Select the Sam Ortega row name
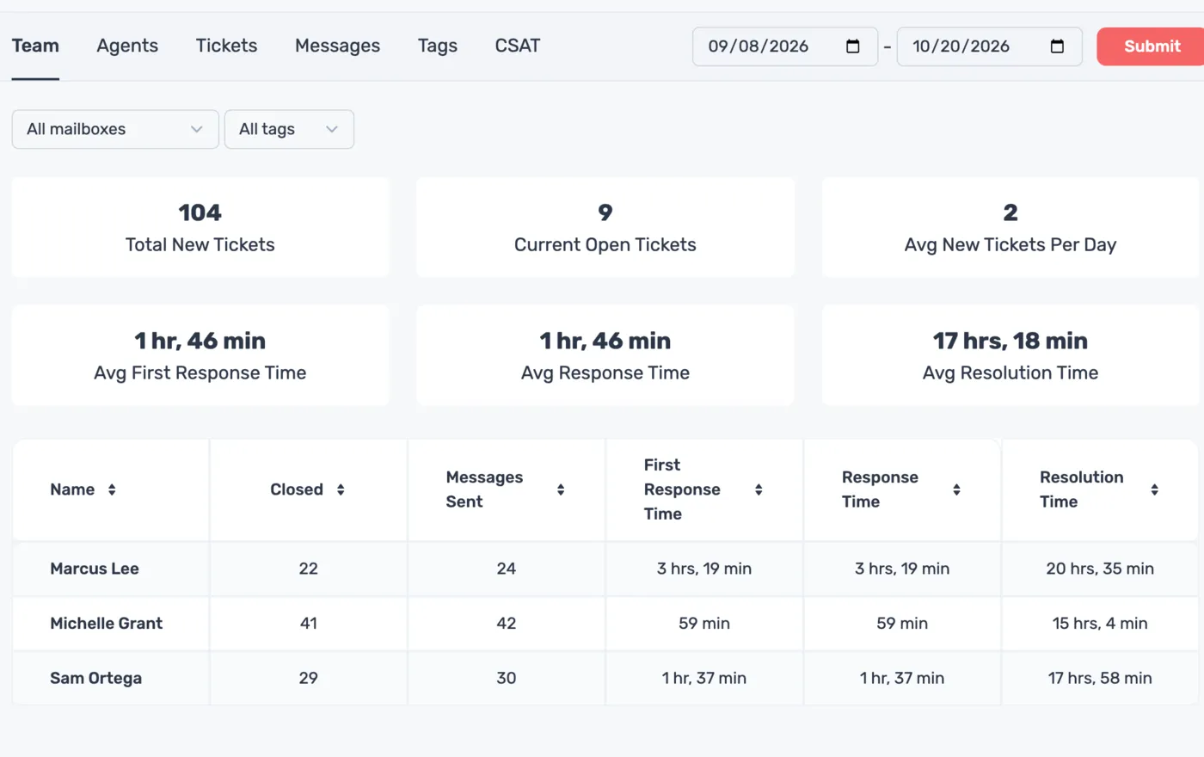 pos(95,678)
